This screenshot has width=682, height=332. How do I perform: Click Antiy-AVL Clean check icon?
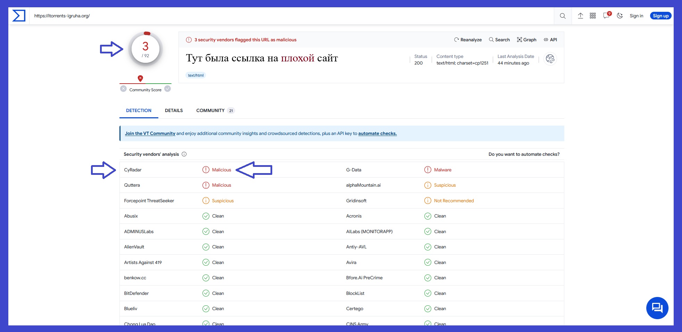click(x=428, y=247)
